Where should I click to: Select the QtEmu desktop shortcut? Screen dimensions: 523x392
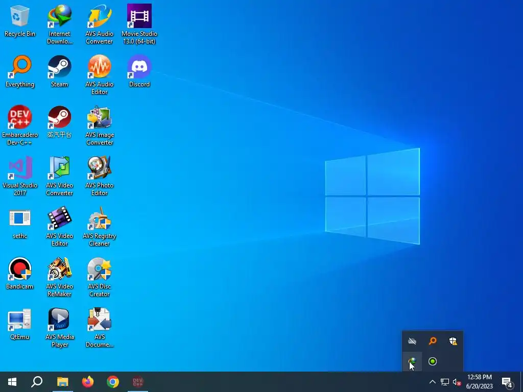20,324
